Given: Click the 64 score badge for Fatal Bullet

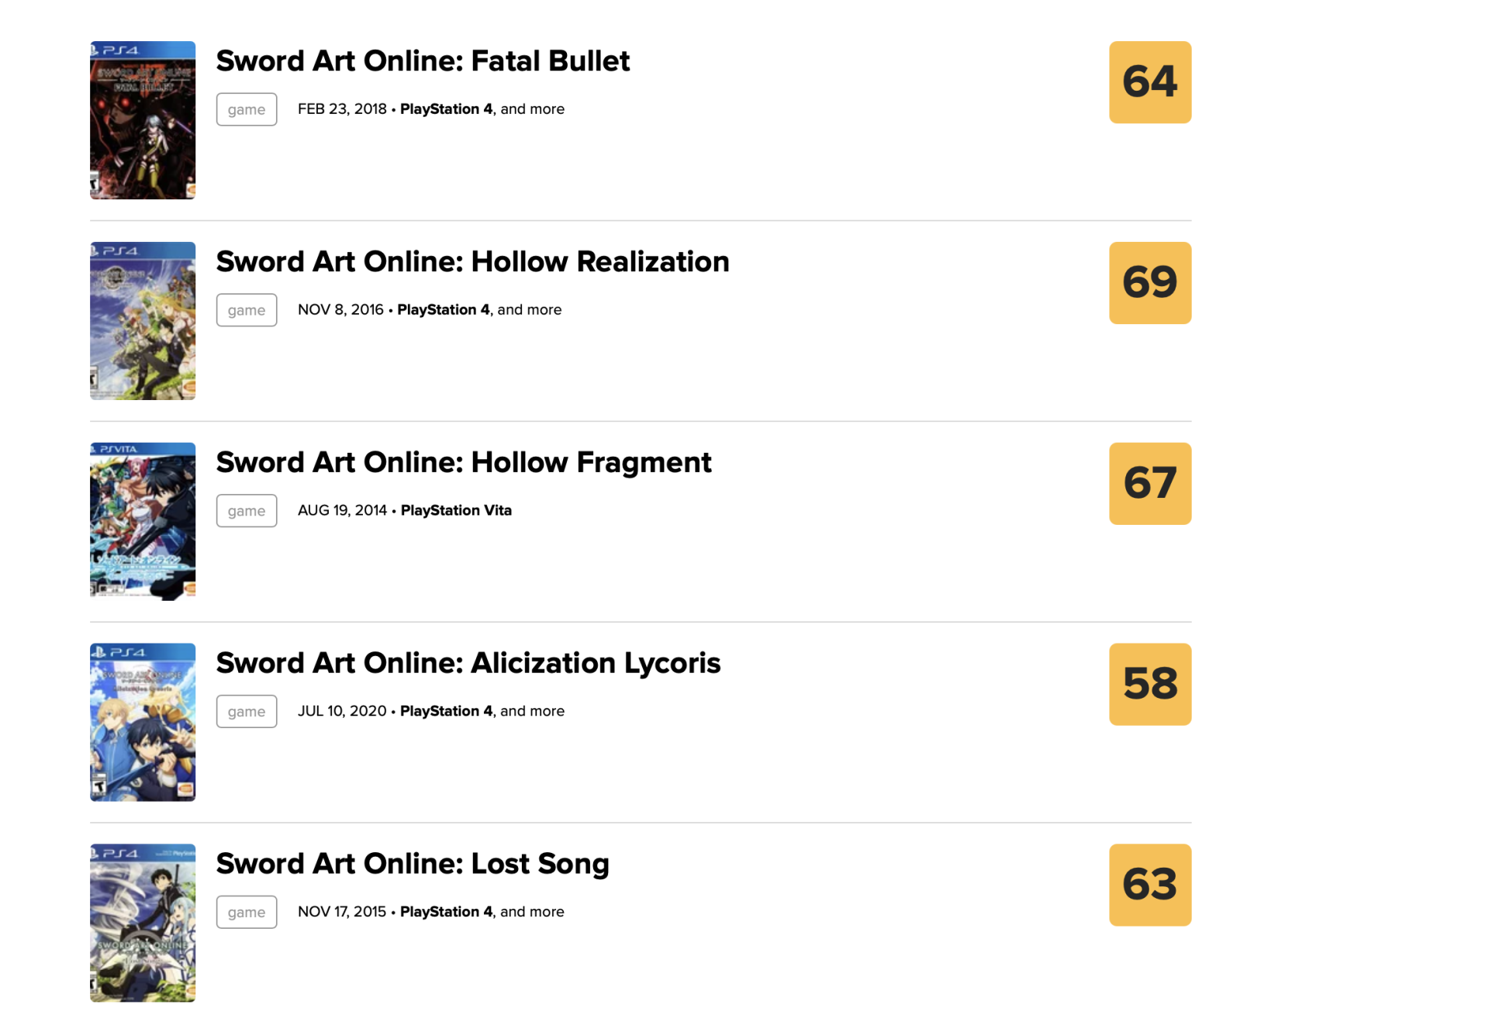Looking at the screenshot, I should click(1149, 82).
